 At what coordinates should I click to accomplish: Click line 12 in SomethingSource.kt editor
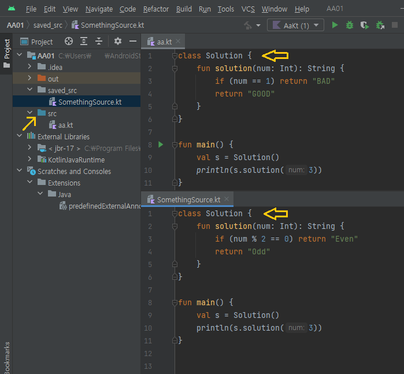[288, 354]
